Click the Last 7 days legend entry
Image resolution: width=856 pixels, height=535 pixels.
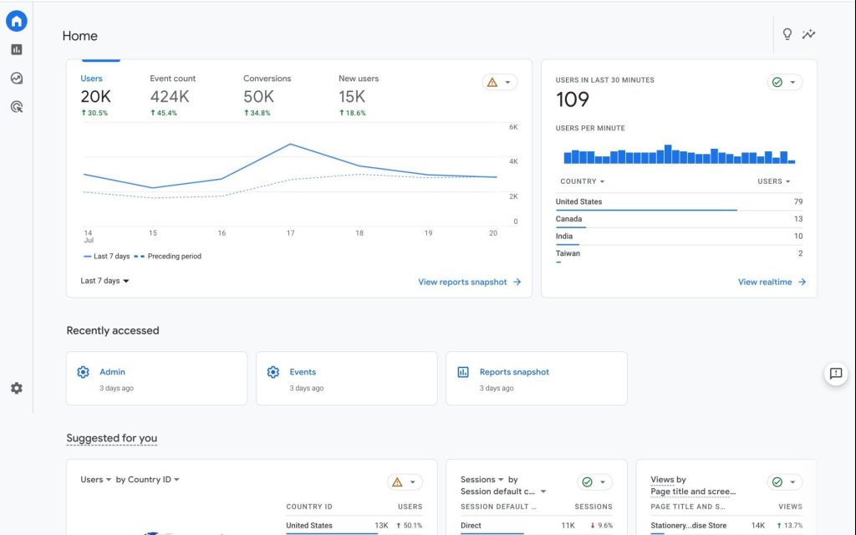[x=106, y=257]
